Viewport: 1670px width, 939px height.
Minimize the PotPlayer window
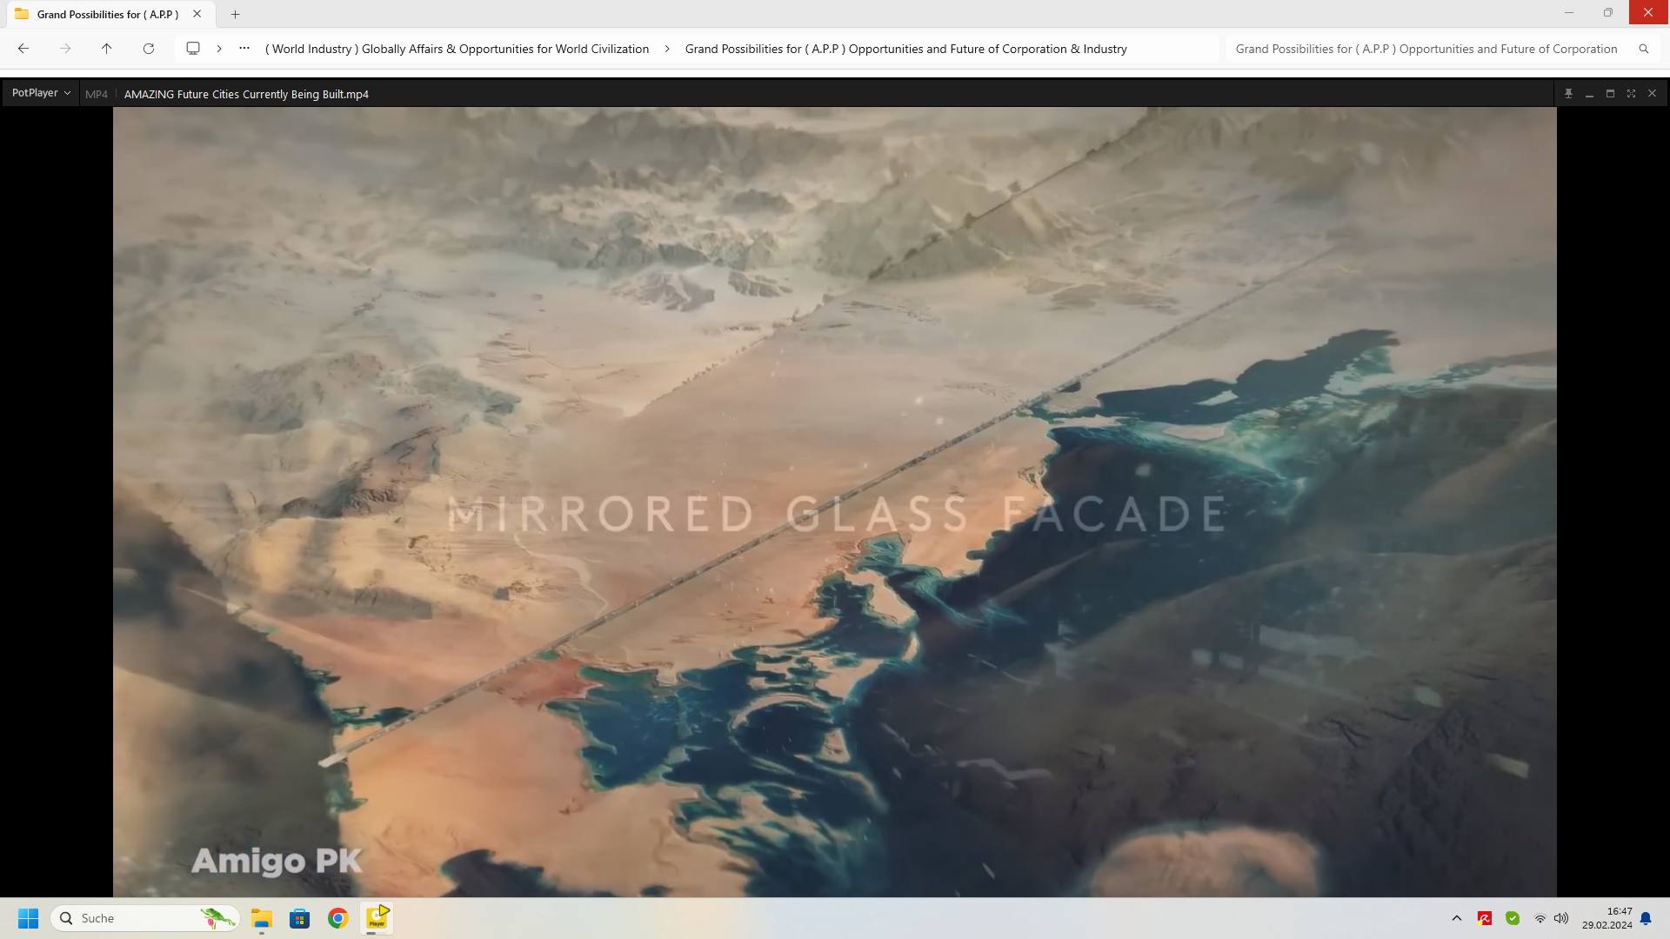pyautogui.click(x=1589, y=93)
